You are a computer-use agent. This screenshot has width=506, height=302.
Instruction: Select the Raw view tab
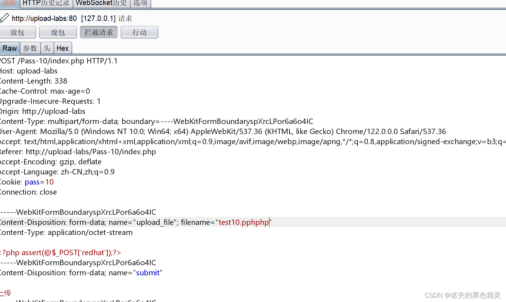pyautogui.click(x=10, y=48)
